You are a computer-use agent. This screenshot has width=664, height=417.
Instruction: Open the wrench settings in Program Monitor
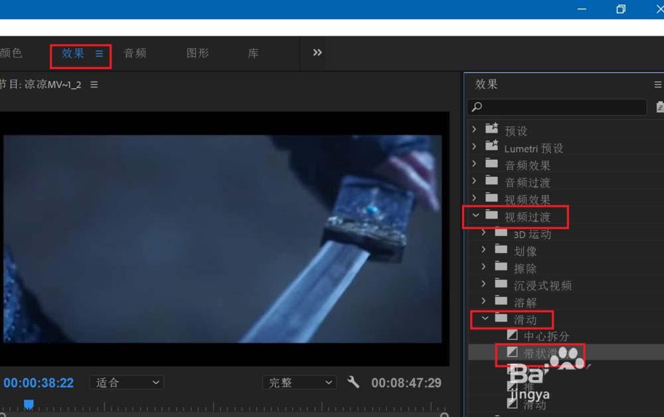(x=353, y=383)
